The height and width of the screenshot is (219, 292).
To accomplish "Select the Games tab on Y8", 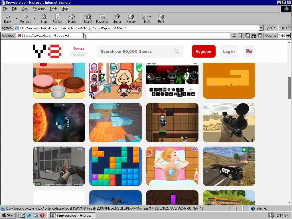I will (79, 48).
